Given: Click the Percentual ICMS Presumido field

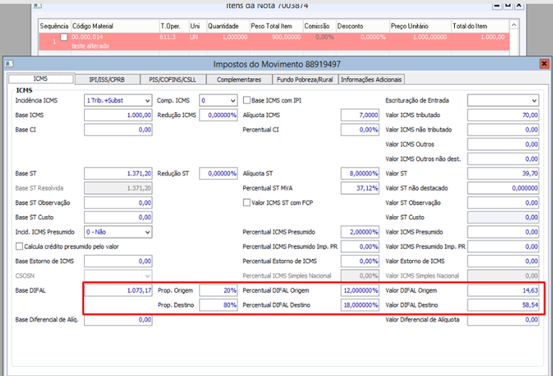Looking at the screenshot, I should pyautogui.click(x=360, y=232).
